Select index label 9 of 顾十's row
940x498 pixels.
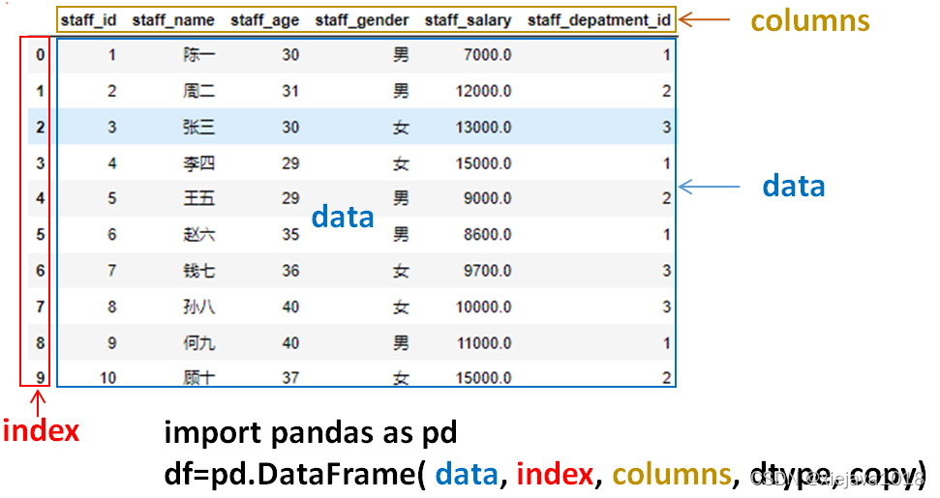pyautogui.click(x=40, y=378)
